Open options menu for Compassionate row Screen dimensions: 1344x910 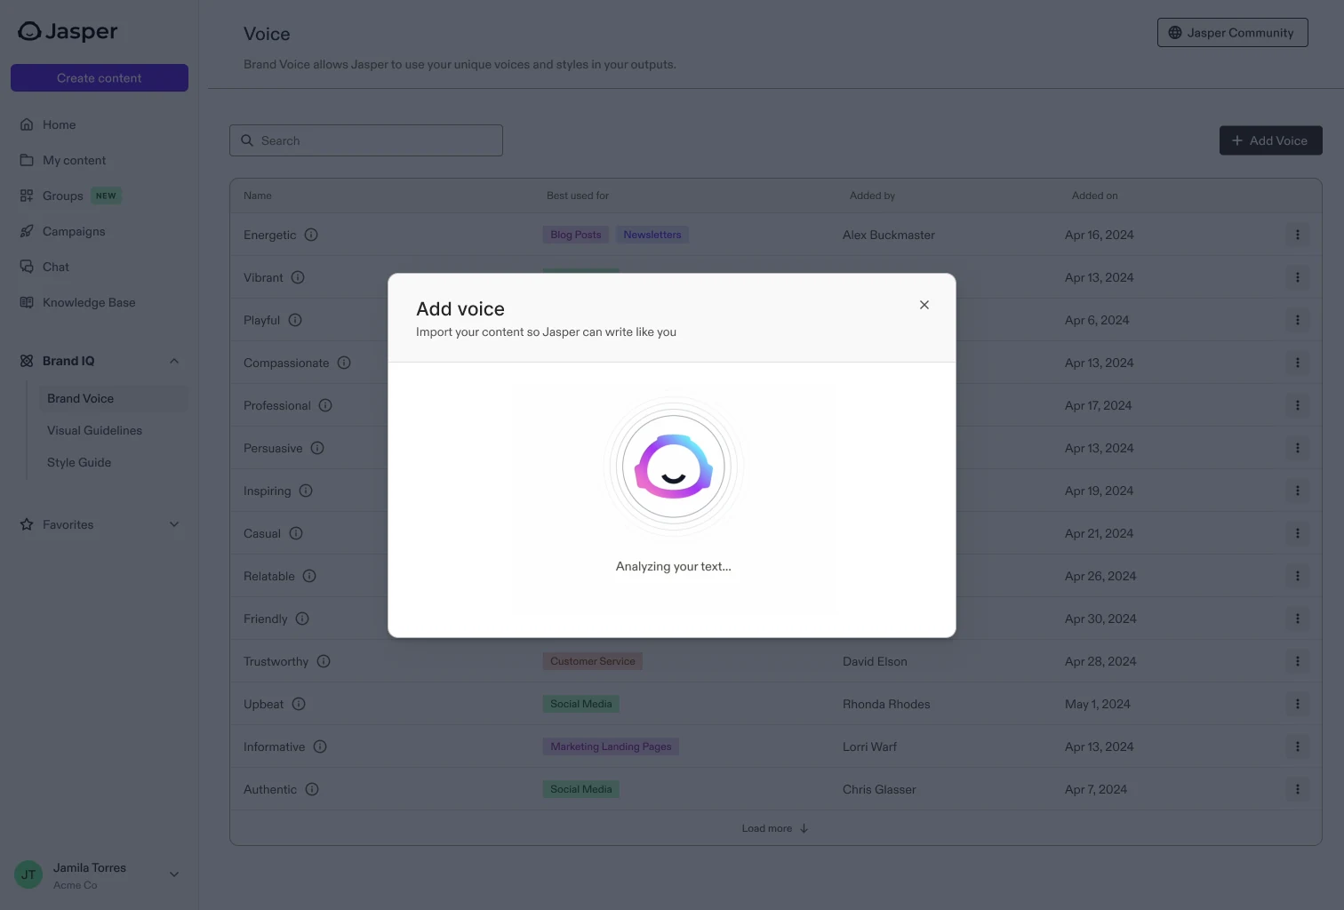pyautogui.click(x=1298, y=363)
